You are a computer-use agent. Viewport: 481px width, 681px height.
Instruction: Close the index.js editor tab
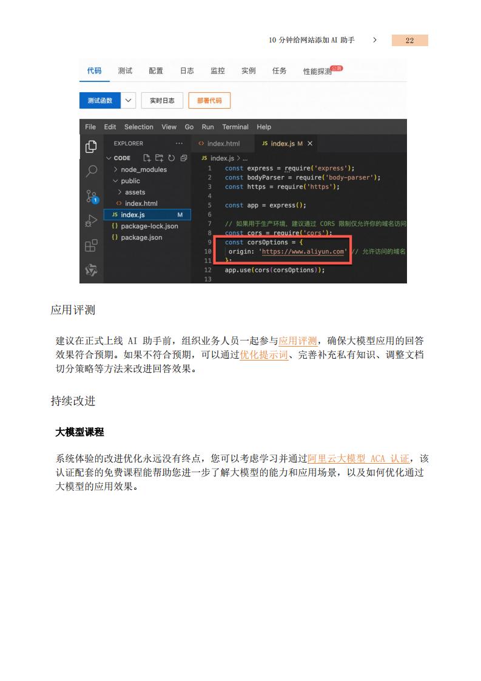coord(310,143)
